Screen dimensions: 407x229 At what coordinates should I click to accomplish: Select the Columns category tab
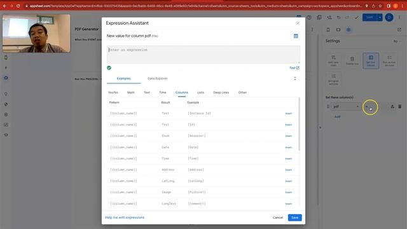tap(181, 92)
